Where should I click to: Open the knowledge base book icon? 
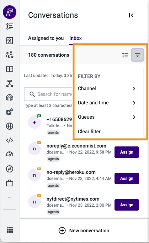[10, 69]
